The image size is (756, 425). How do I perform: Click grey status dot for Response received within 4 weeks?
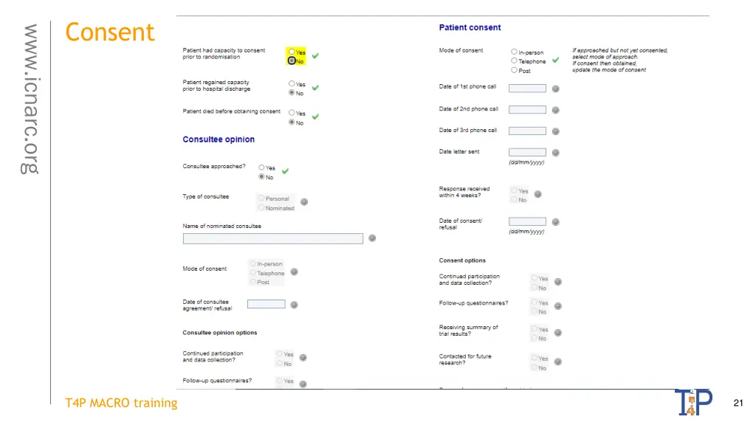pos(538,194)
